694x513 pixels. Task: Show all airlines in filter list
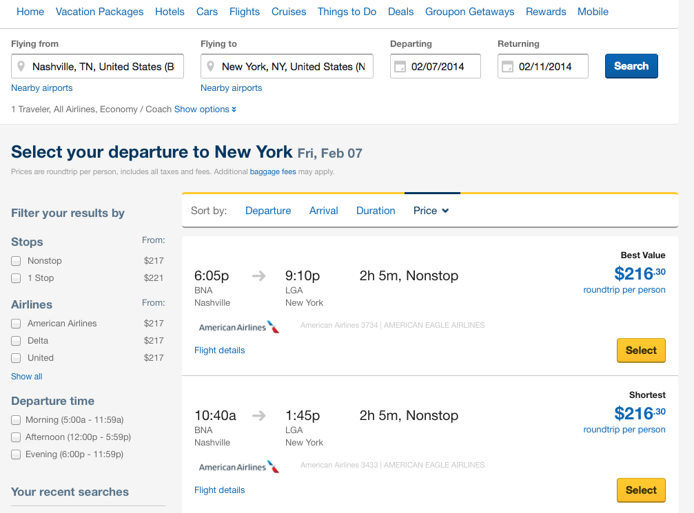point(26,377)
